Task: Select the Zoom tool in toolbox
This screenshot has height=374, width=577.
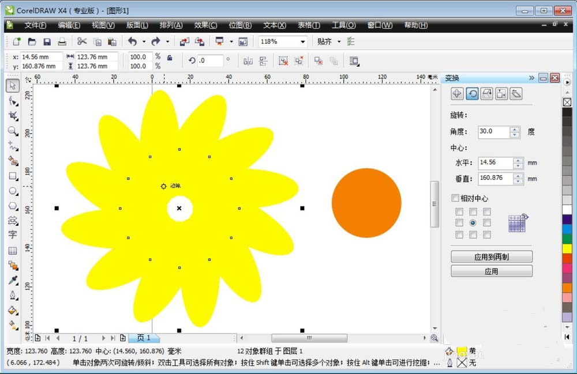Action: click(13, 131)
